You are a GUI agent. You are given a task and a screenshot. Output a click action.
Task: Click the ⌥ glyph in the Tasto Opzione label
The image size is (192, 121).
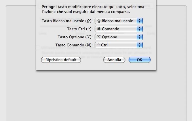(88, 37)
